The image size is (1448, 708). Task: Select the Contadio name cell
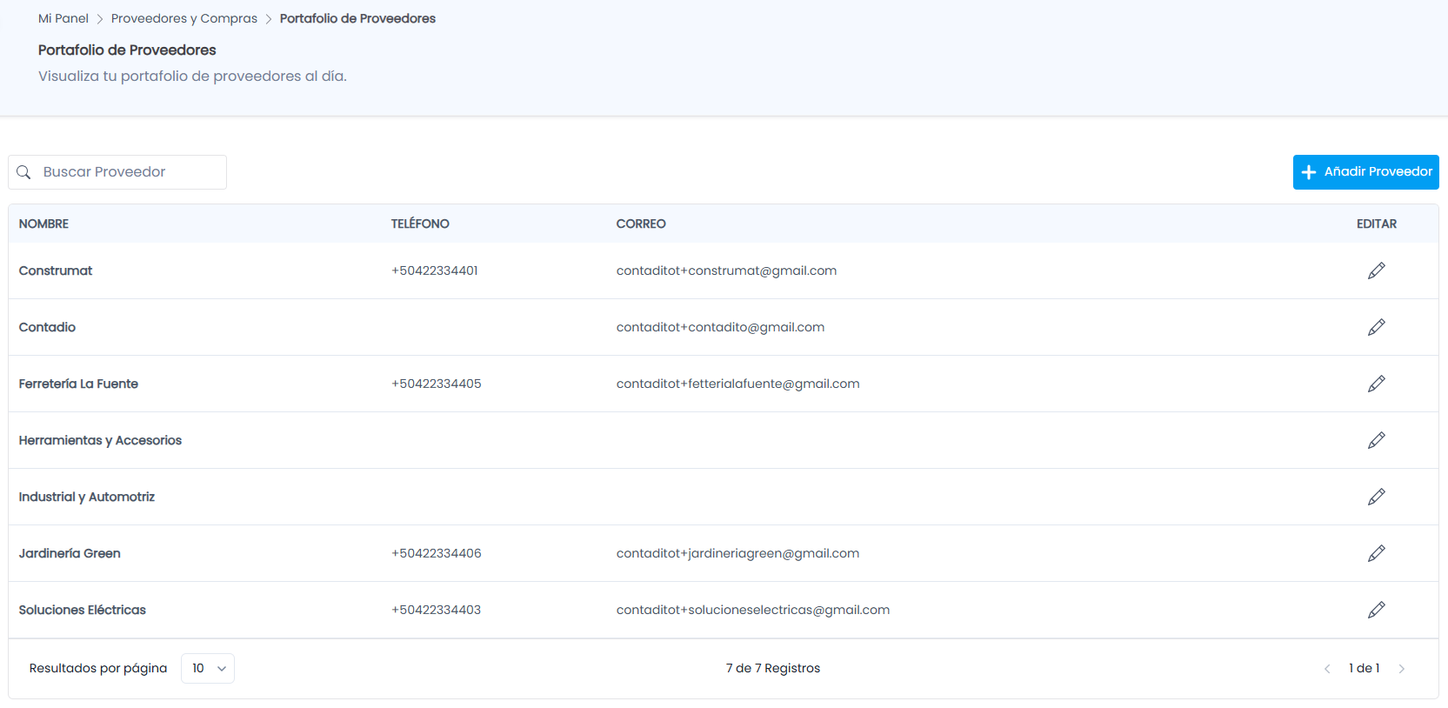tap(47, 327)
